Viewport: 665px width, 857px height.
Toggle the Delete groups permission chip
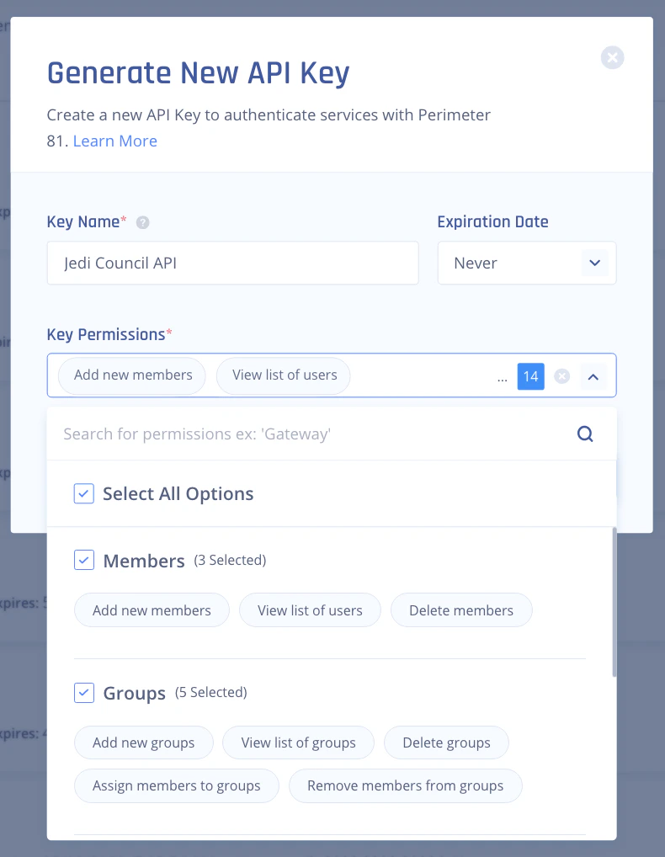coord(446,743)
